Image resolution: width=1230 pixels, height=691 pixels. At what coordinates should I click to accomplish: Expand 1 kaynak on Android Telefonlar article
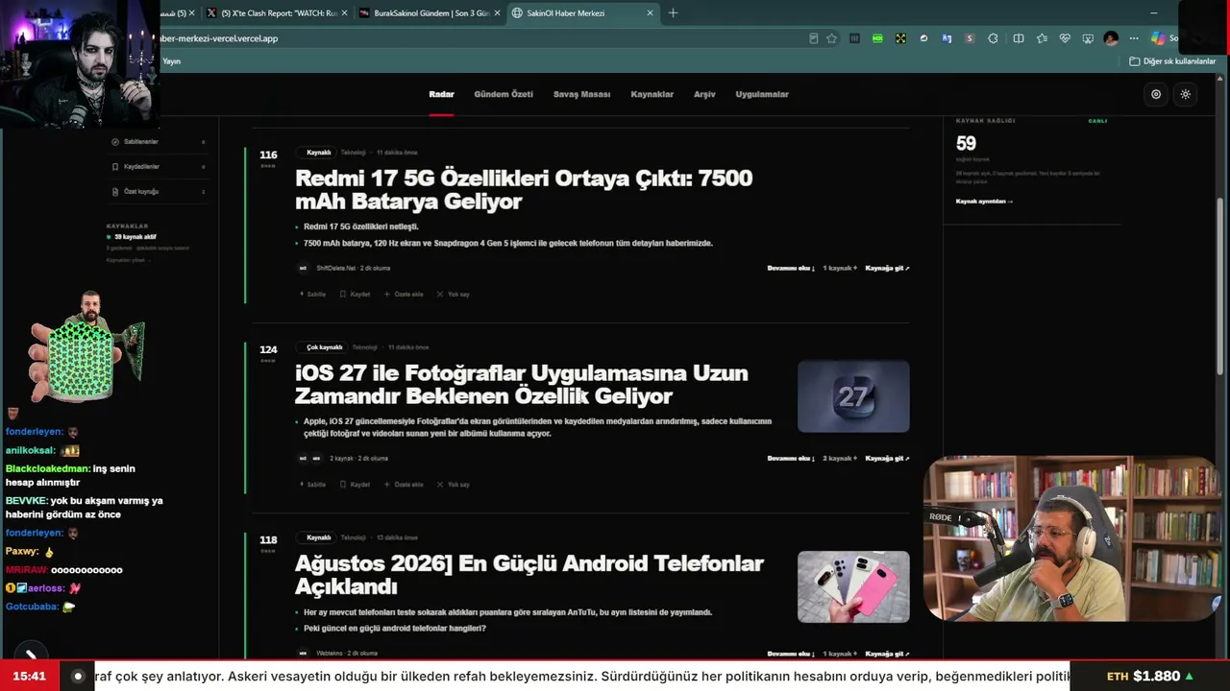(x=839, y=655)
